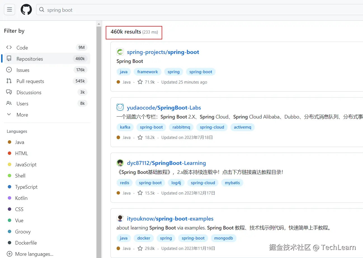The image size is (363, 258).
Task: Click the star icon next to 18.2k
Action: pos(140,137)
